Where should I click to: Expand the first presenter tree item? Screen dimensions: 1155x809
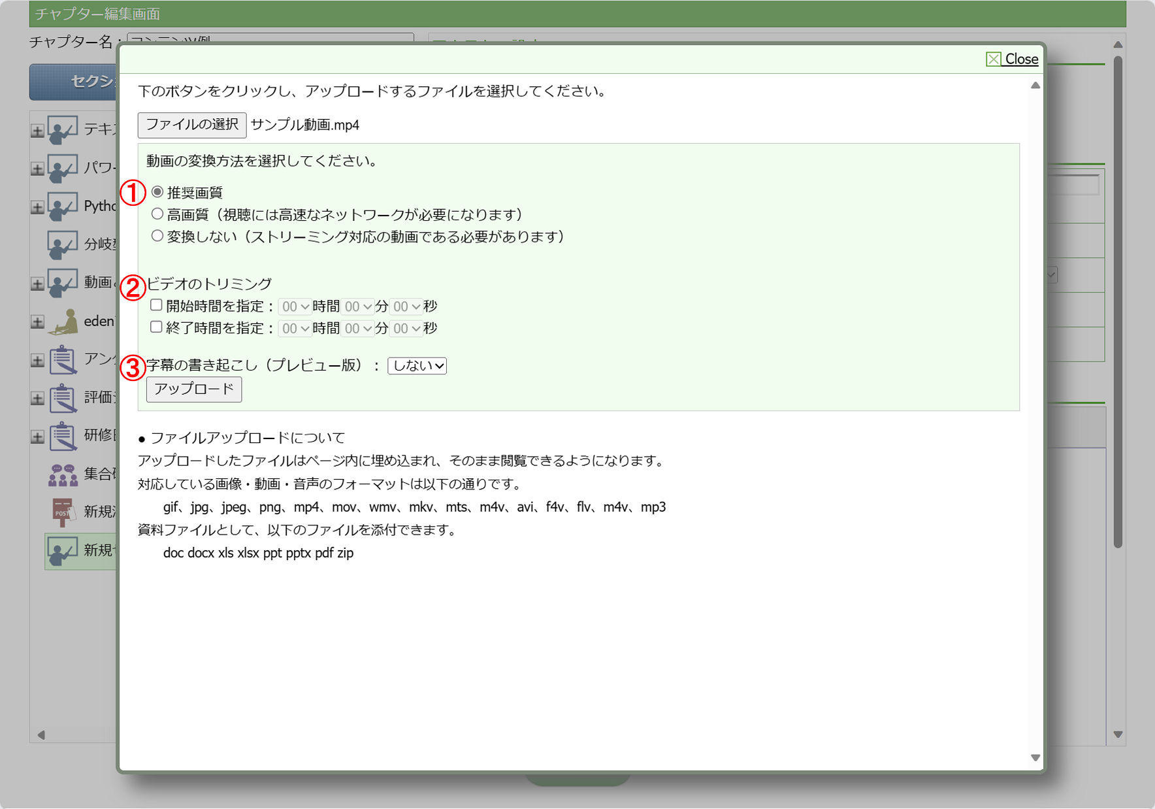37,131
